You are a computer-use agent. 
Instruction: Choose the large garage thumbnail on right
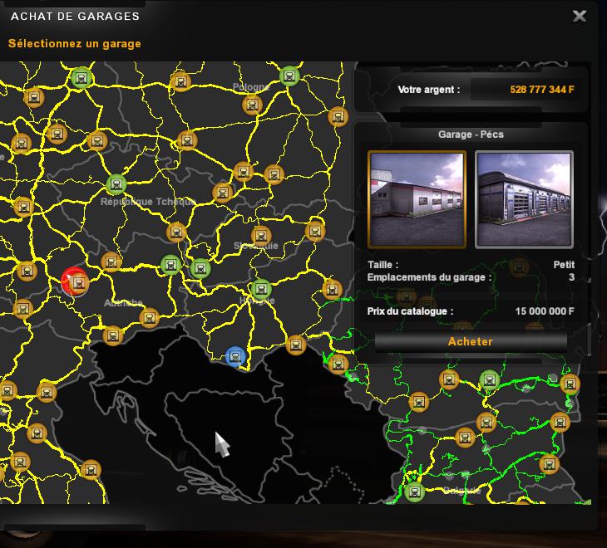(524, 199)
